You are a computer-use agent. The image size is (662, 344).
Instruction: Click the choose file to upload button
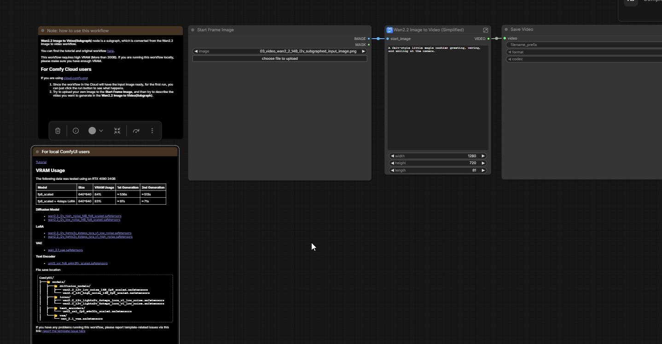coord(280,58)
